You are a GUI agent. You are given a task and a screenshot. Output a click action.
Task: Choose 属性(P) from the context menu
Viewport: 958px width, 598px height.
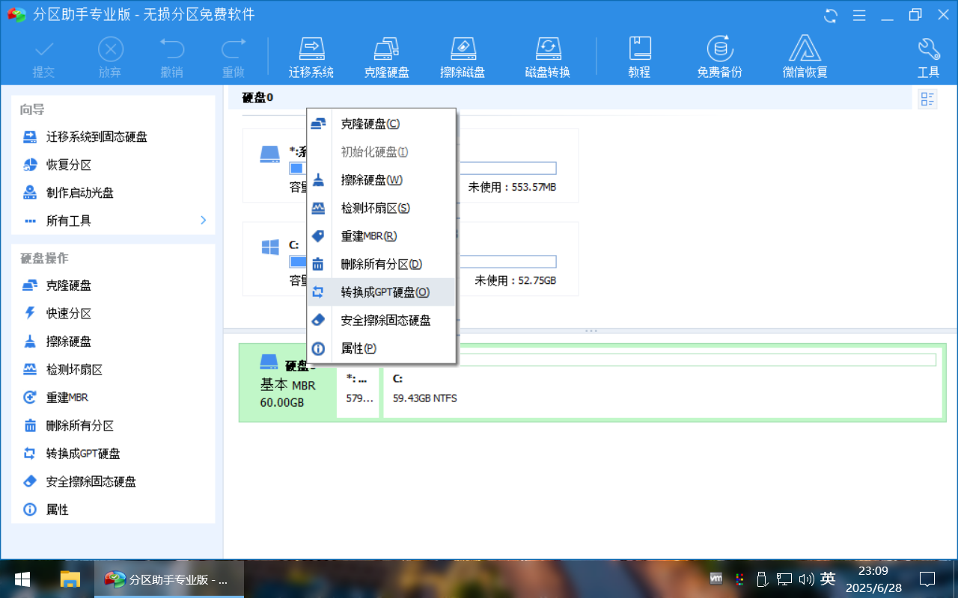(381, 348)
